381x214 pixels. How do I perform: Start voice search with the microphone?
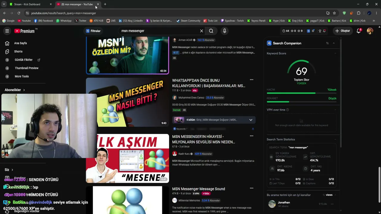[x=224, y=31]
